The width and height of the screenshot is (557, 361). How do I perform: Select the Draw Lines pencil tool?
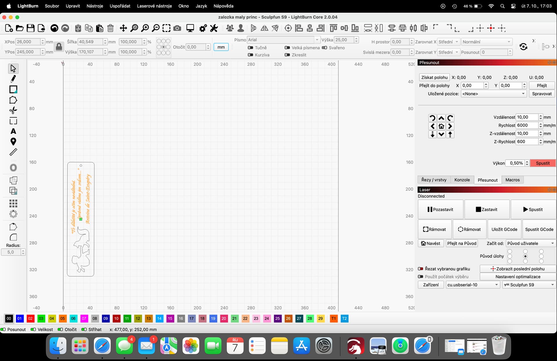13,79
